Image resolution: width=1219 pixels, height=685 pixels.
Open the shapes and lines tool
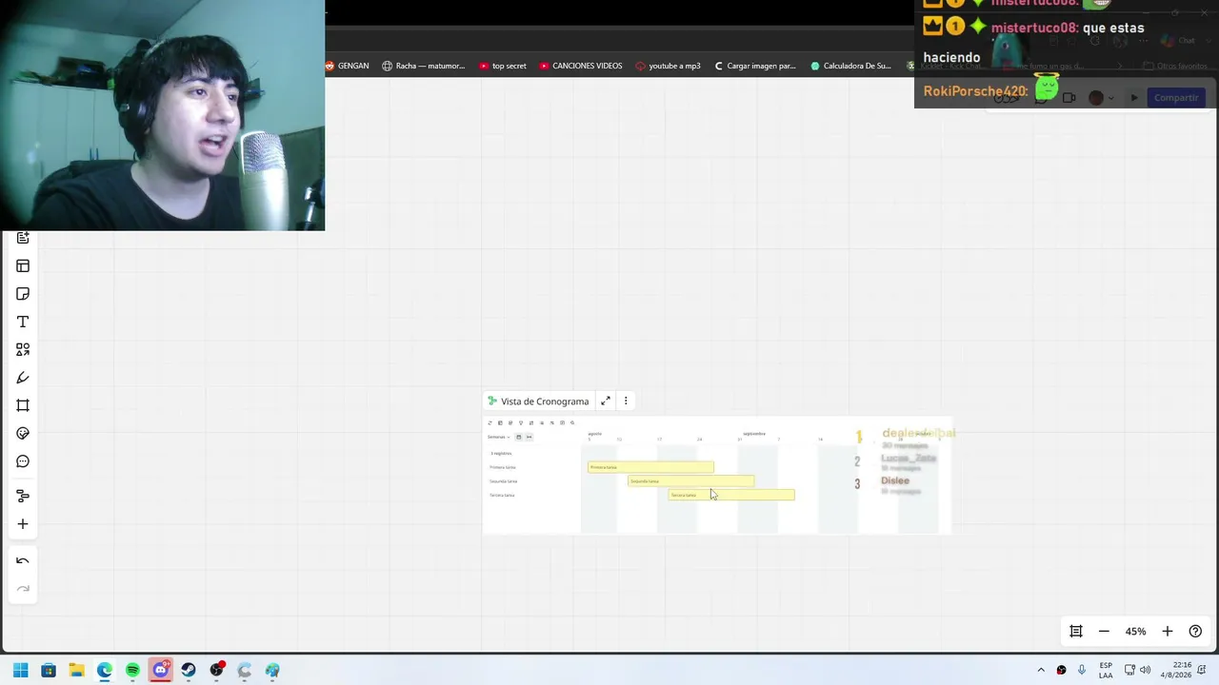coord(23,349)
